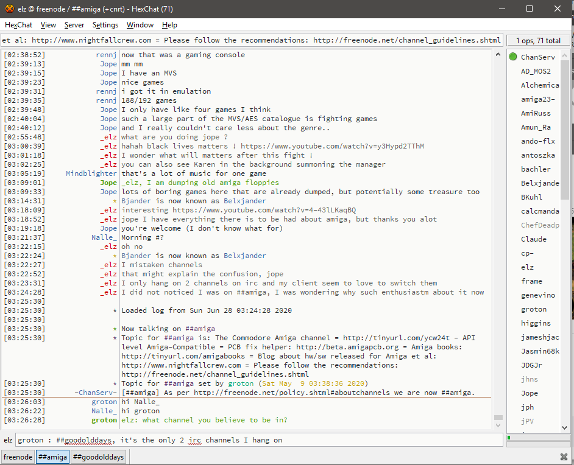Click the '1 ops, 71 total' user count
This screenshot has width=574, height=465.
coord(538,41)
